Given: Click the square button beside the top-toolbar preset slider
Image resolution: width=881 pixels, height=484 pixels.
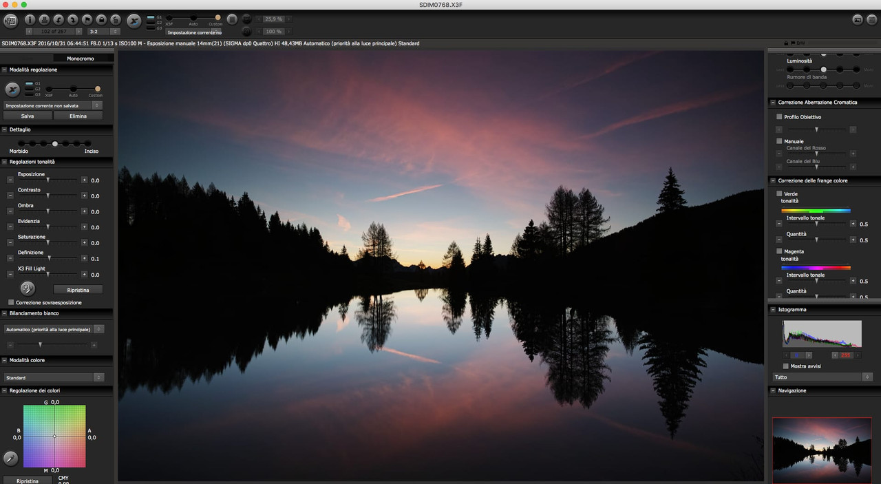Looking at the screenshot, I should click(x=232, y=19).
